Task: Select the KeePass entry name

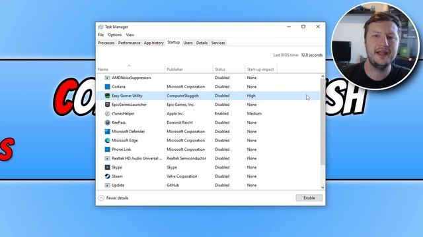Action: (x=119, y=122)
